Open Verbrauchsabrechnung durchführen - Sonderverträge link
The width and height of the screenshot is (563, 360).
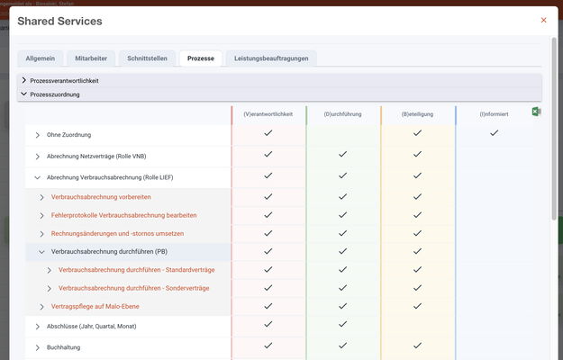(134, 288)
